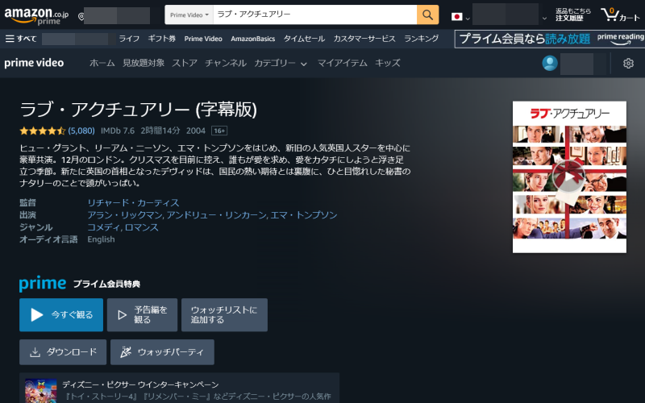Image resolution: width=645 pixels, height=403 pixels.
Task: Open the マイアイテム tab
Action: pyautogui.click(x=342, y=63)
